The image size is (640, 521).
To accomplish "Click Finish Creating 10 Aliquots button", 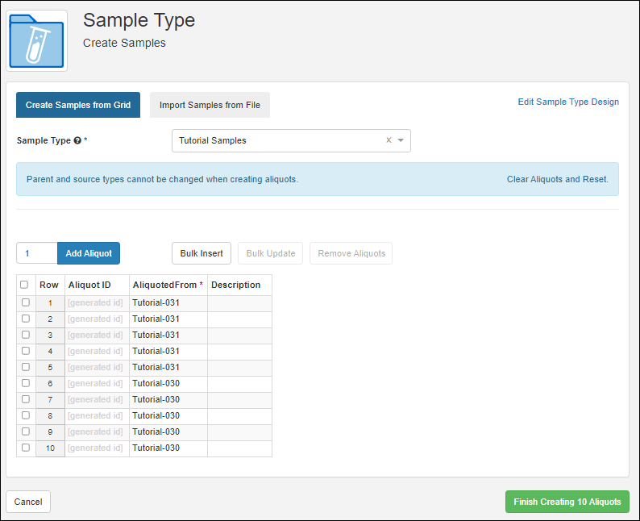I will click(x=567, y=502).
